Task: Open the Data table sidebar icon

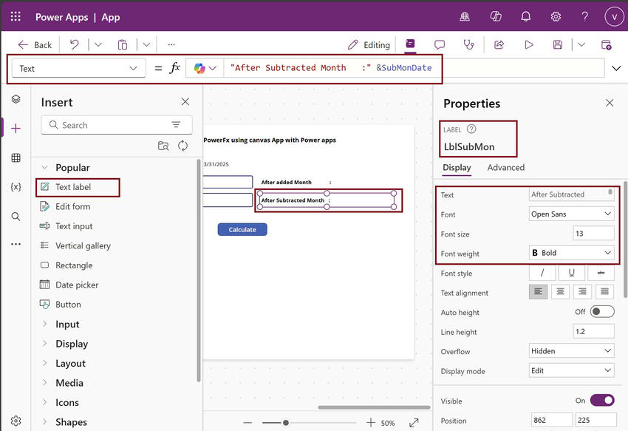Action: coord(16,157)
